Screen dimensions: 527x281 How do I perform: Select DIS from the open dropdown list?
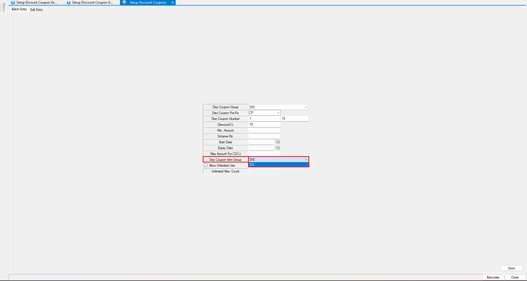(x=278, y=165)
